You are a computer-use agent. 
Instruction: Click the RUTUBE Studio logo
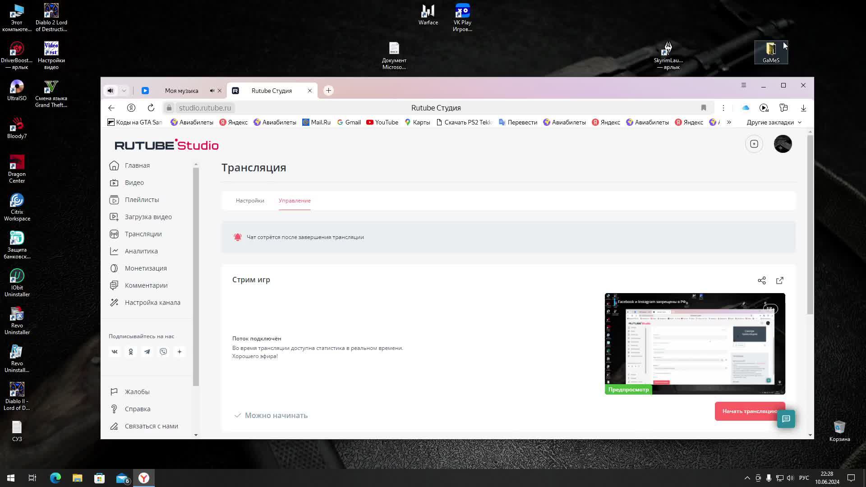[x=166, y=145]
